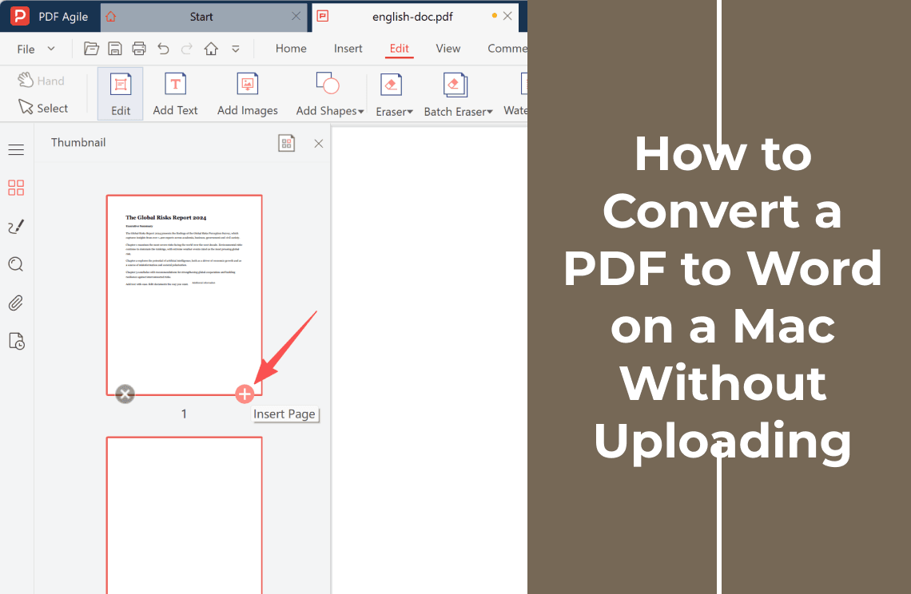The width and height of the screenshot is (911, 594).
Task: Select the page 1 thumbnail
Action: point(184,295)
